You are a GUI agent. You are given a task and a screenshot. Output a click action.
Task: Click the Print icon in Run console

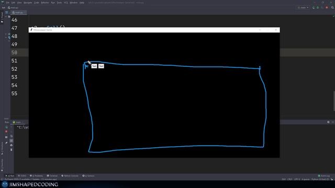pyautogui.click(x=12, y=145)
